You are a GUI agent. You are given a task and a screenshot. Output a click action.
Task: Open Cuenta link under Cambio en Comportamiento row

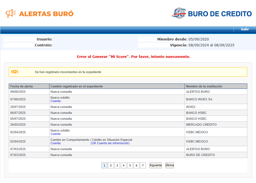(x=56, y=143)
